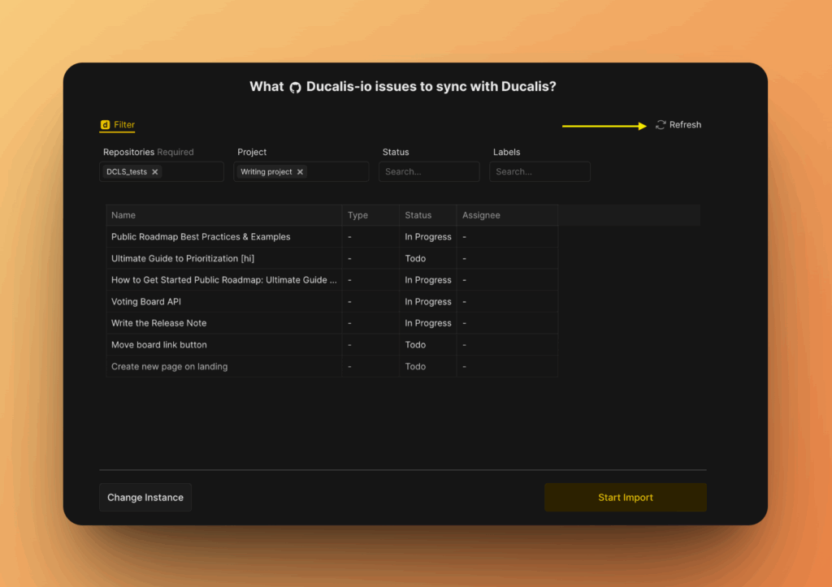
Task: Click the Name column header
Action: 123,215
